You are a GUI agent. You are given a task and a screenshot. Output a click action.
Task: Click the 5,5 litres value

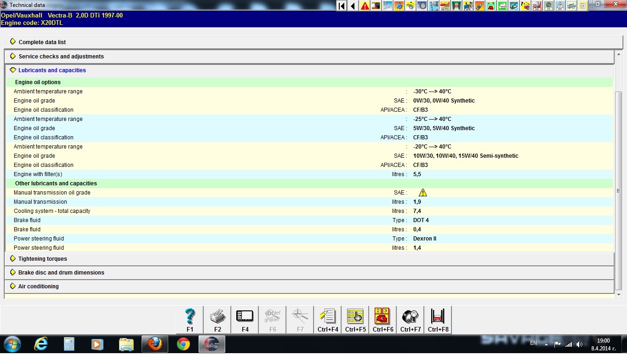tap(417, 174)
